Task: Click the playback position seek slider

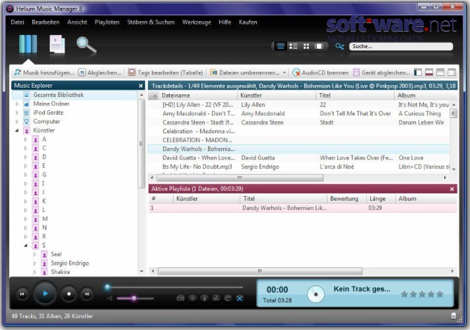Action: (x=174, y=287)
